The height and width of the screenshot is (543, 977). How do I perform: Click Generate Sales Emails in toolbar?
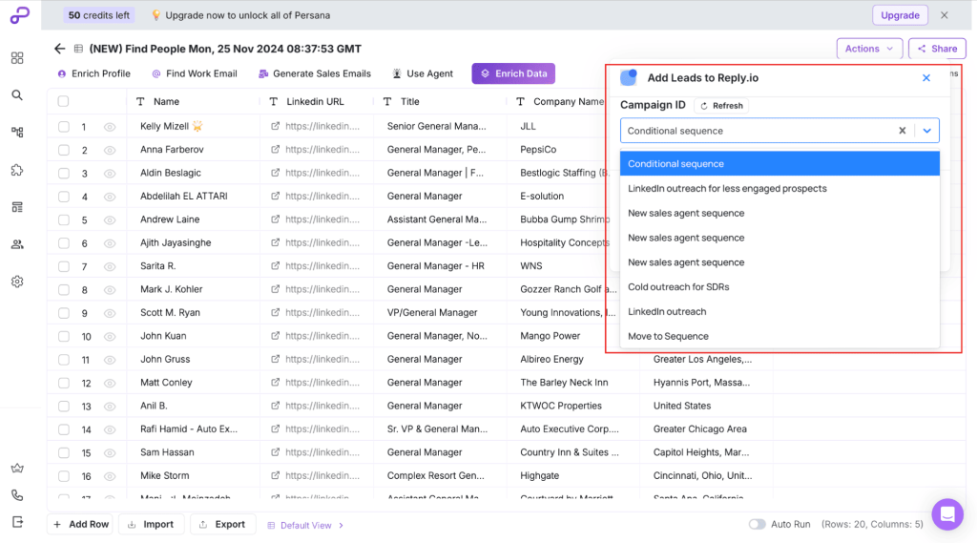(x=315, y=73)
